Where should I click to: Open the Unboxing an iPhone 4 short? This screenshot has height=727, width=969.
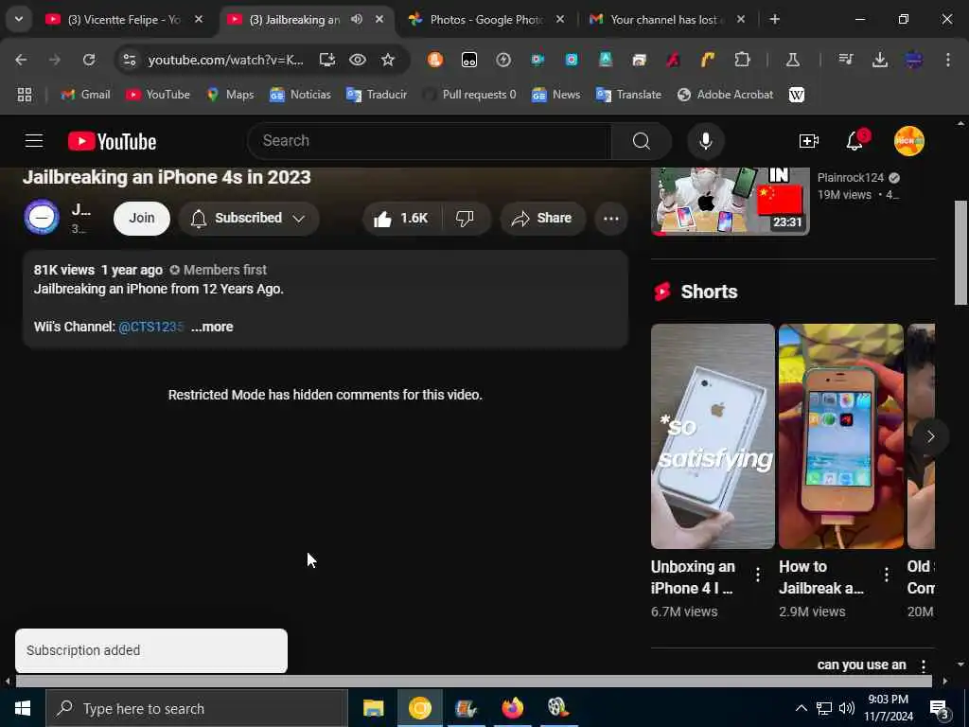coord(712,436)
